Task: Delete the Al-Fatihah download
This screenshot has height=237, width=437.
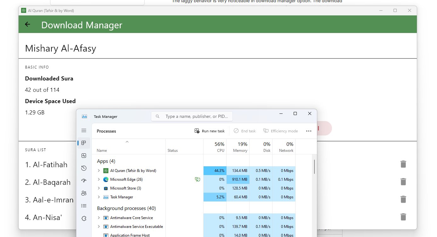Action: tap(403, 164)
